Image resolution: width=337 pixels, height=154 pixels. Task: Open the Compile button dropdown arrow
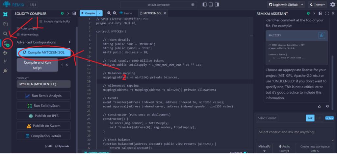tap(100, 13)
